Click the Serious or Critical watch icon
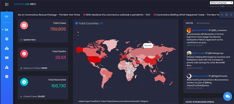Screen dimensions: 234x104 21,68
